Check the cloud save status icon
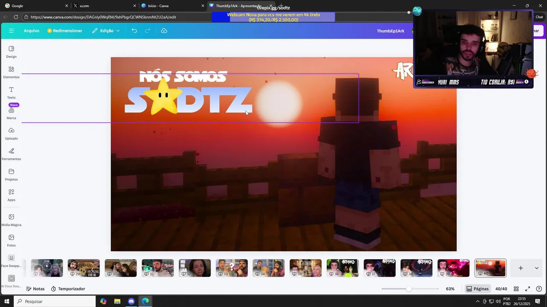This screenshot has height=307, width=547. [164, 31]
